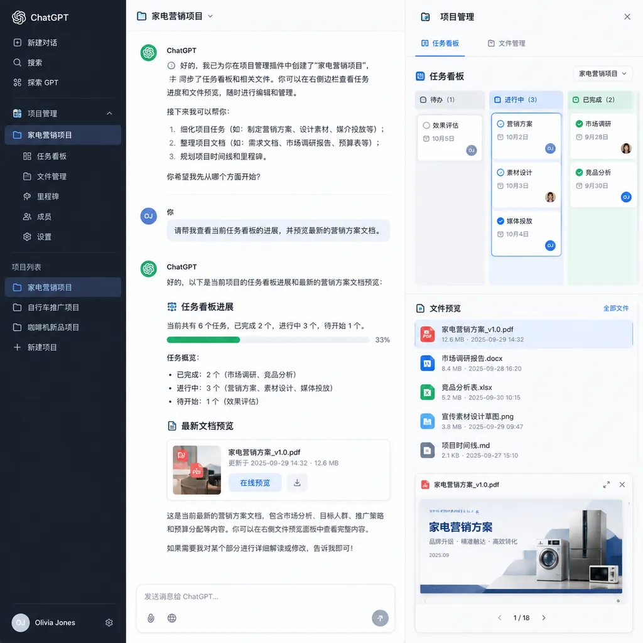The image size is (643, 643).
Task: Open 里程碑 milestones in sidebar
Action: click(41, 197)
